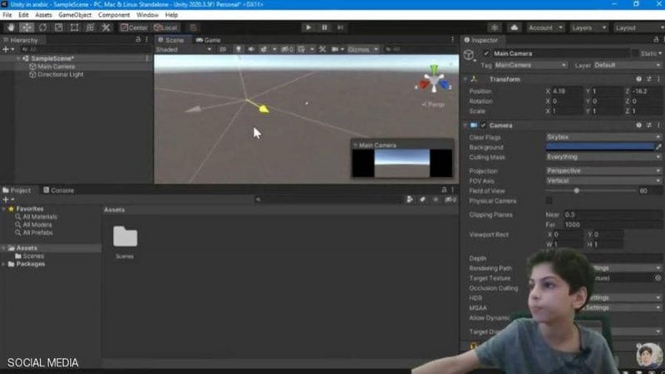This screenshot has width=665, height=374.
Task: Click the scene orientation gizmo
Action: point(433,81)
